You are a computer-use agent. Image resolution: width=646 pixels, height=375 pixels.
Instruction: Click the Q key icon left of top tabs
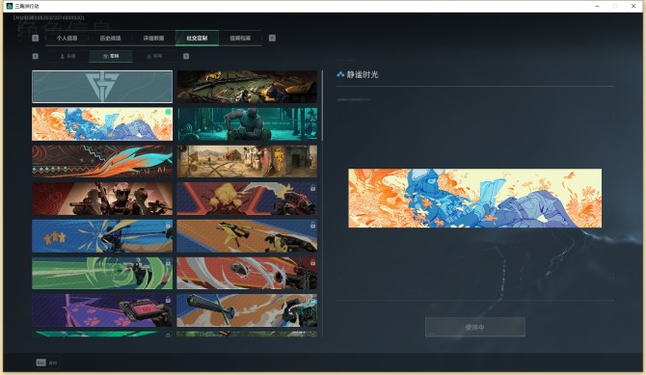point(35,38)
